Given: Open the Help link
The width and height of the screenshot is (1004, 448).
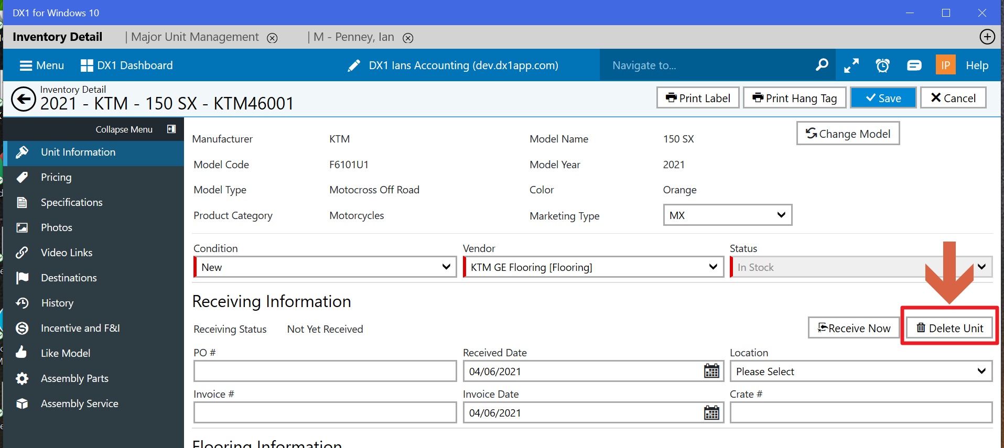Looking at the screenshot, I should point(977,65).
